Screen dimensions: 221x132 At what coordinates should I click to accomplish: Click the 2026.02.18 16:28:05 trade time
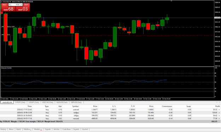[24, 115]
